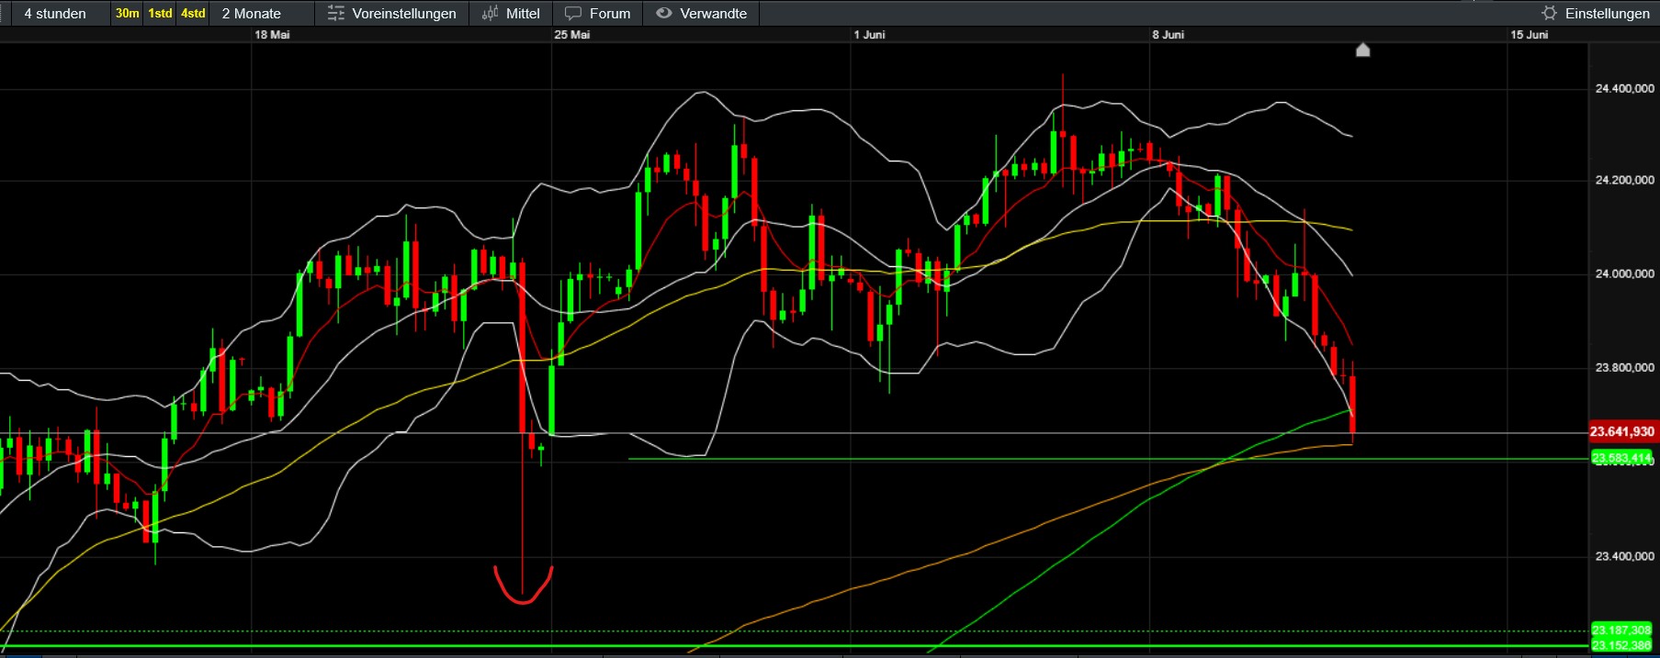This screenshot has height=658, width=1660.
Task: Click the 24.200,000 price axis label
Action: [x=1624, y=180]
